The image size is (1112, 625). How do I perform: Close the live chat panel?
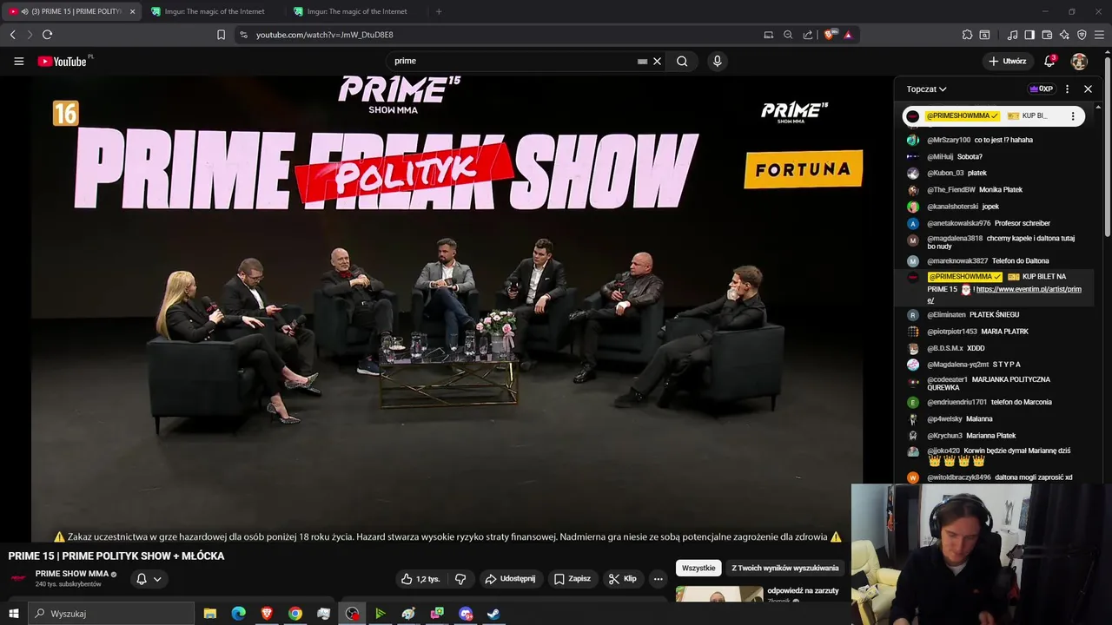point(1088,89)
